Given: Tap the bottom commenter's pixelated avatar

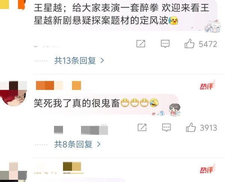Looking at the screenshot, I should (x=13, y=172).
